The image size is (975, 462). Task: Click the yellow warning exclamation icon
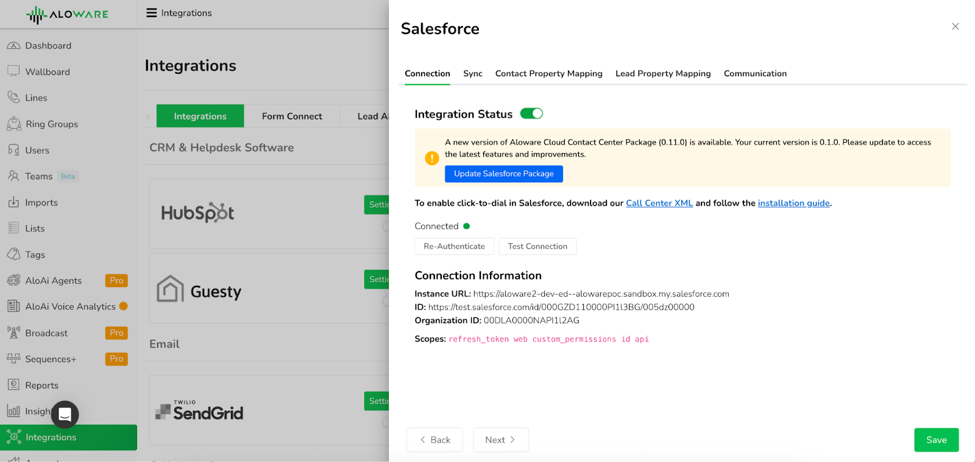(432, 158)
